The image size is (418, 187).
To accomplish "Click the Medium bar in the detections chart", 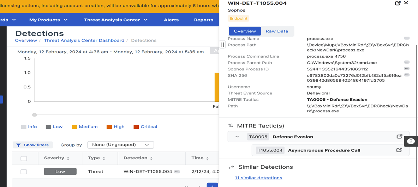I will [x=217, y=87].
